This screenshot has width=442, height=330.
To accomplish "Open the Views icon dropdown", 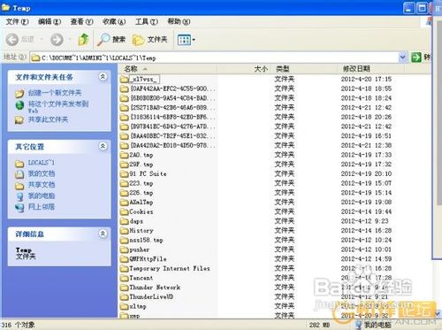I will point(187,40).
